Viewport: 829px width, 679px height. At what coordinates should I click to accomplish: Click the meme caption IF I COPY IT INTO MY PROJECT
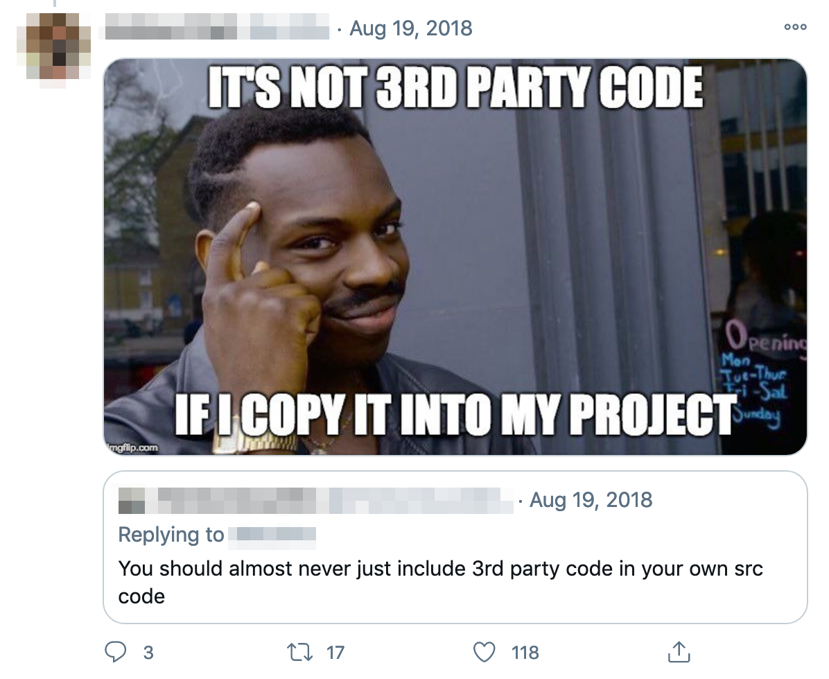(x=455, y=414)
